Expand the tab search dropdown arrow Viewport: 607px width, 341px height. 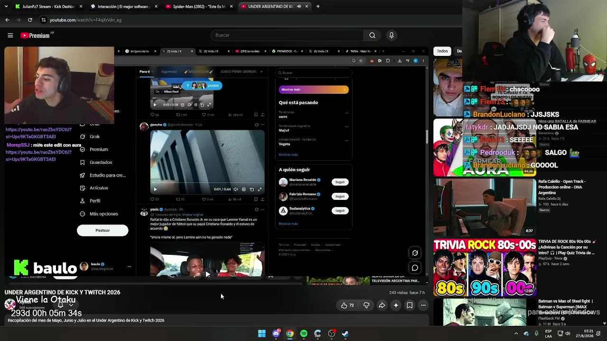(x=7, y=7)
